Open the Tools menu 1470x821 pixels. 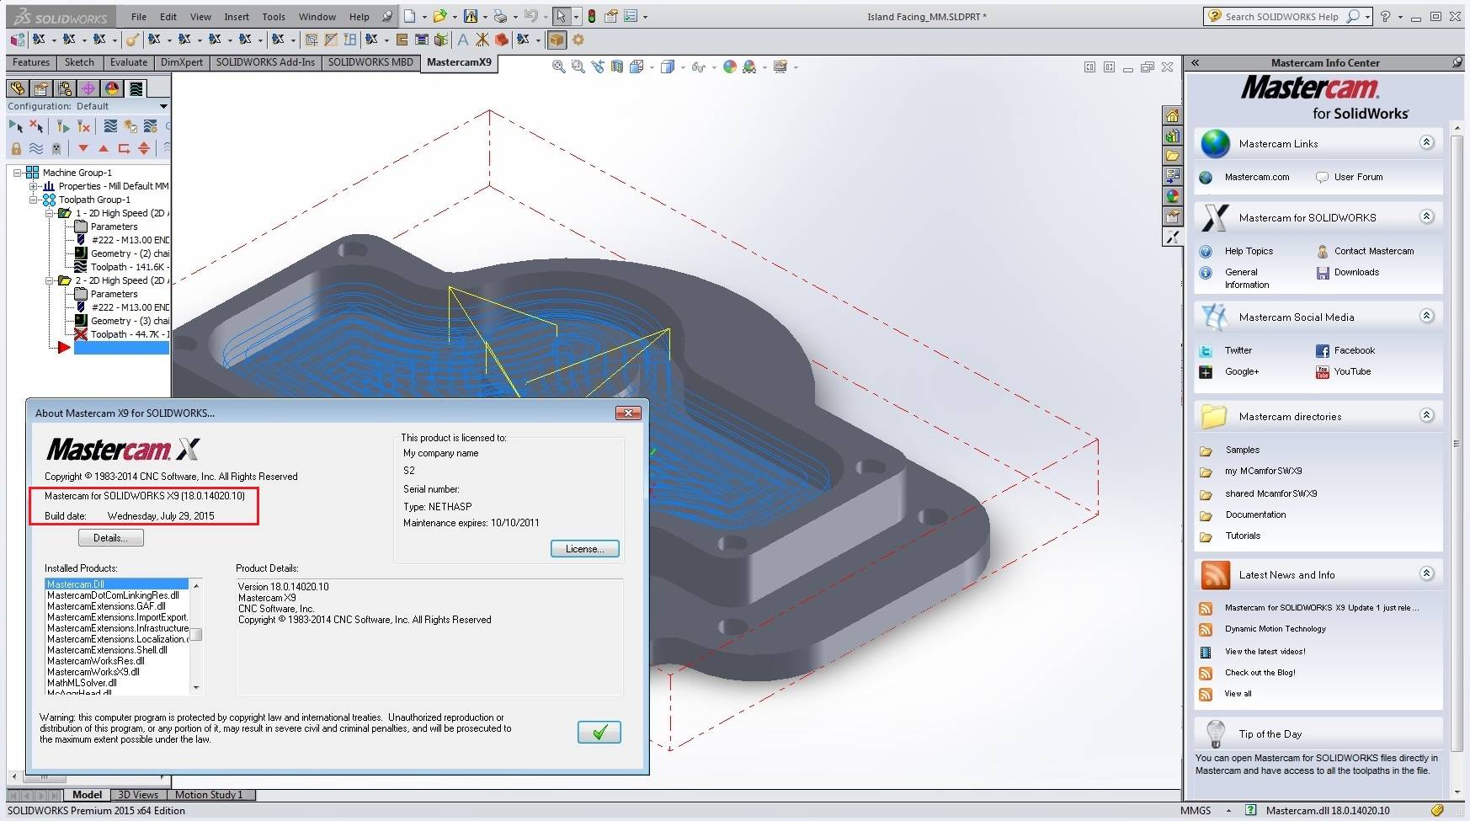point(273,16)
